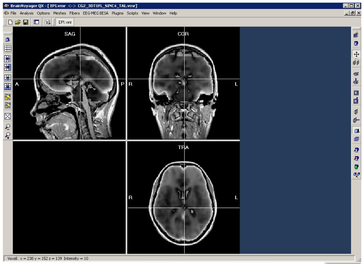Click the topmost icon in right toolbar
The image size is (363, 264).
[x=356, y=34]
